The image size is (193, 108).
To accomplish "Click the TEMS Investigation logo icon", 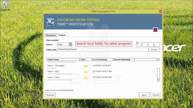I will coord(50,22).
